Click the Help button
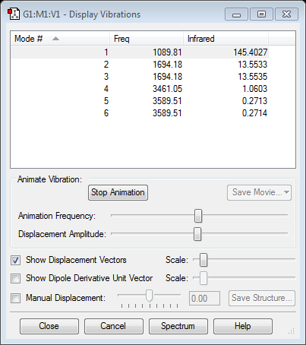The height and width of the screenshot is (345, 306). coord(243,326)
